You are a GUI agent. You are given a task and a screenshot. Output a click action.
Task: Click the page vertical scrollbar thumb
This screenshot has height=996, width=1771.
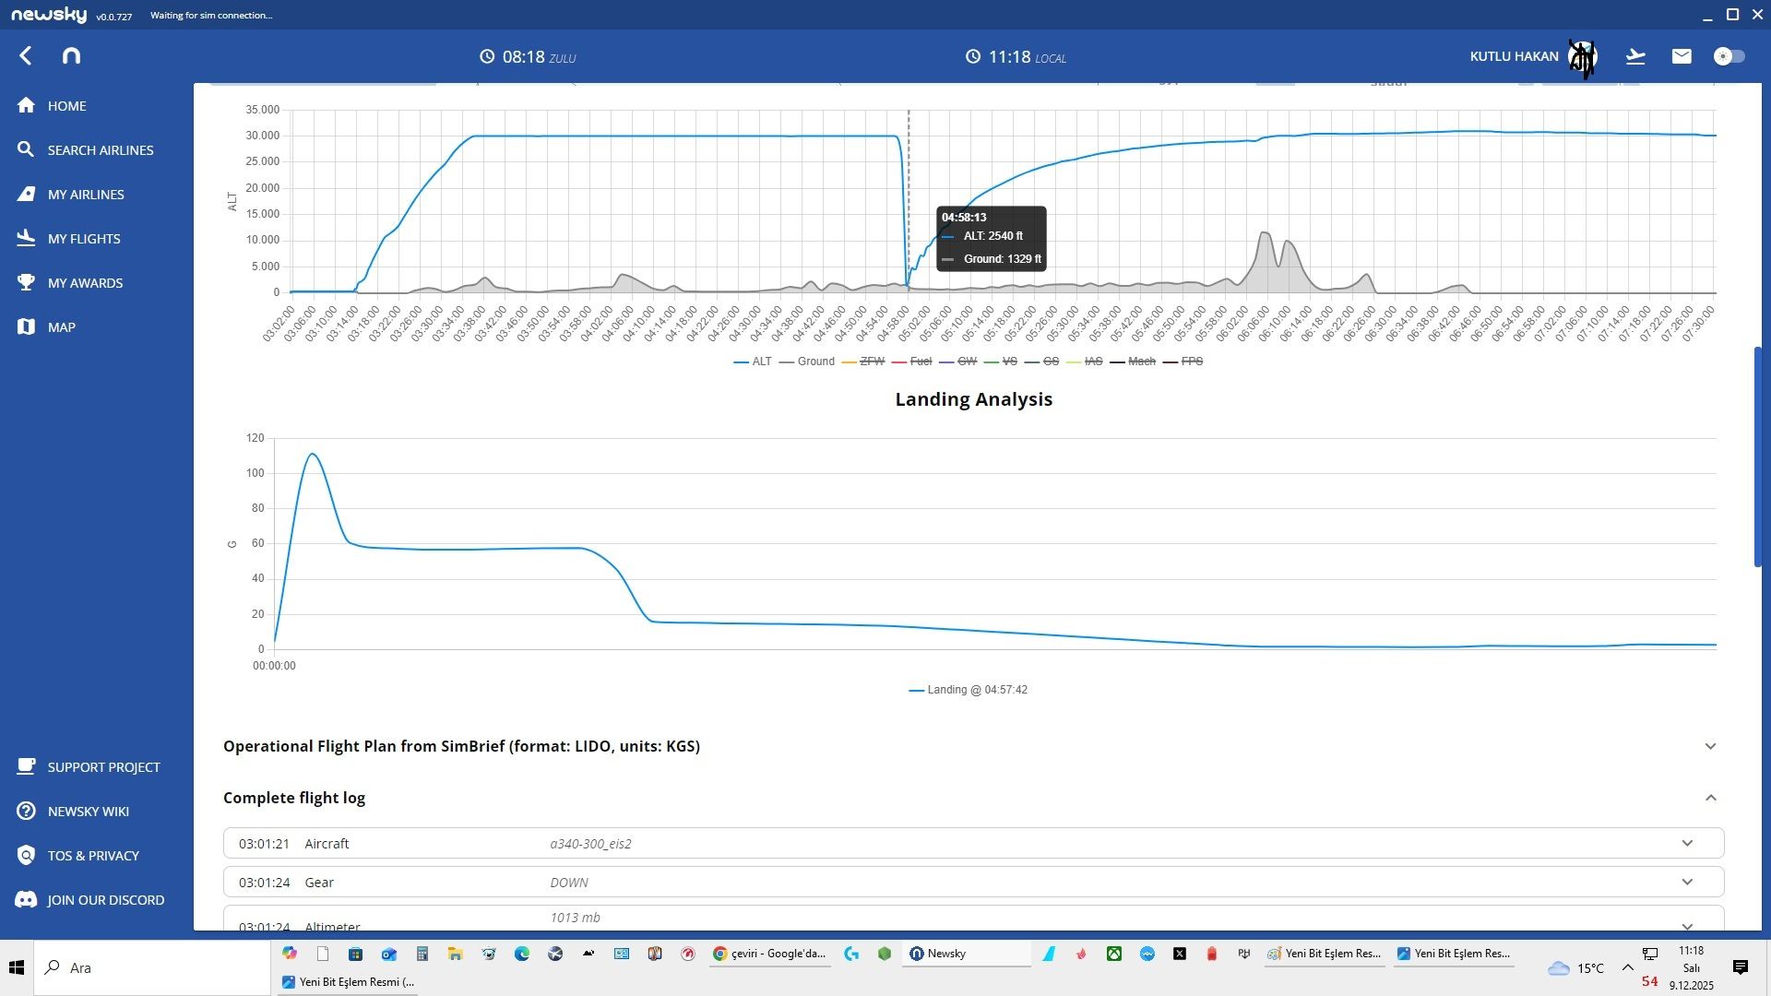click(1757, 456)
